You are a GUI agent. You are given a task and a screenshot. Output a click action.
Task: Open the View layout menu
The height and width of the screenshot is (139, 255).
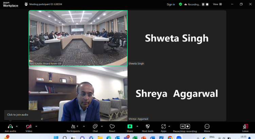[217, 4]
